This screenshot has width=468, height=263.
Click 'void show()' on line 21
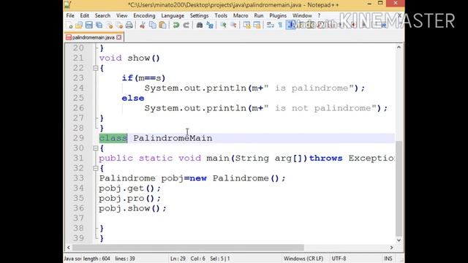(129, 58)
